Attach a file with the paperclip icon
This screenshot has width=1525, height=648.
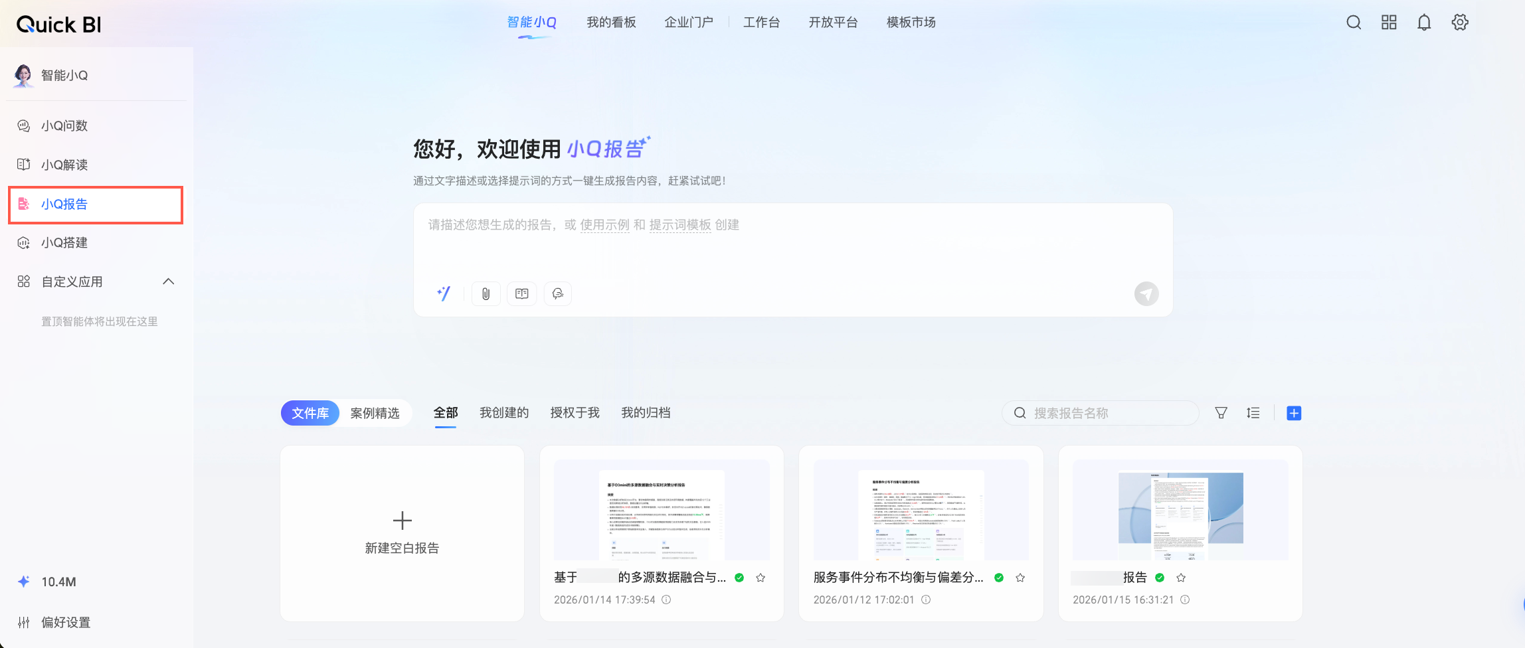pos(486,293)
